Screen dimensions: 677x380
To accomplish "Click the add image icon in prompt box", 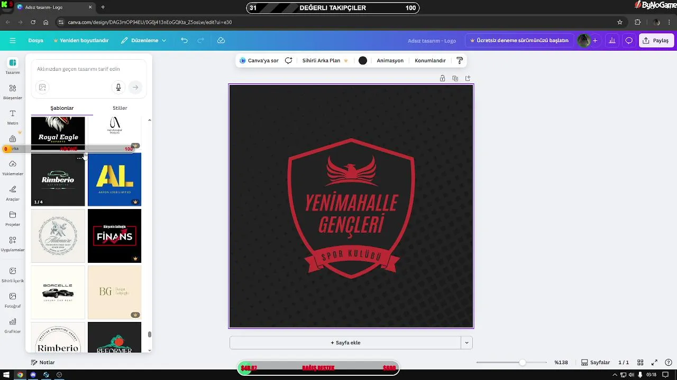I will coord(42,87).
